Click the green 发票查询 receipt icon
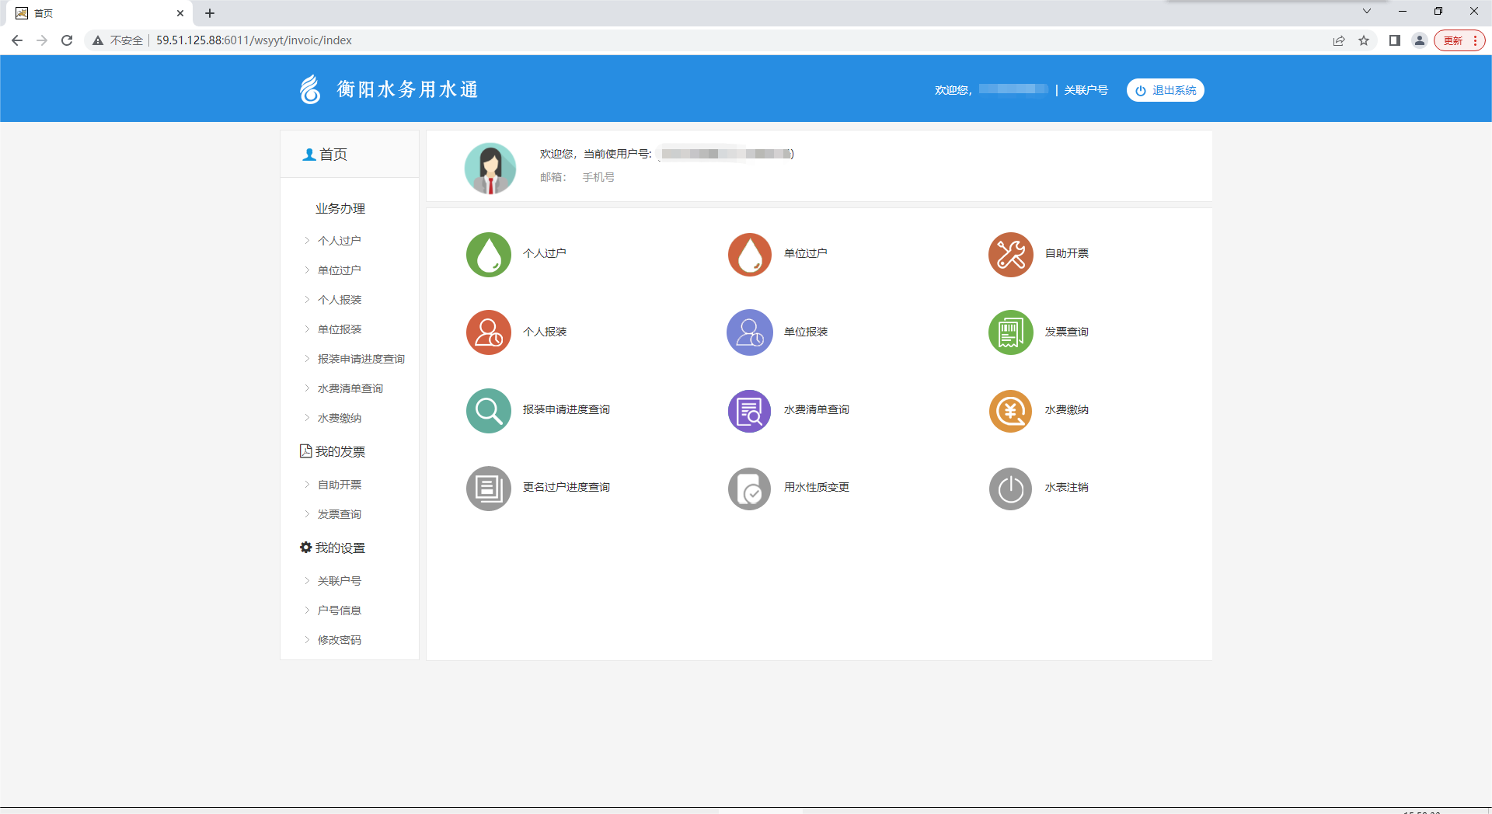 (1010, 332)
